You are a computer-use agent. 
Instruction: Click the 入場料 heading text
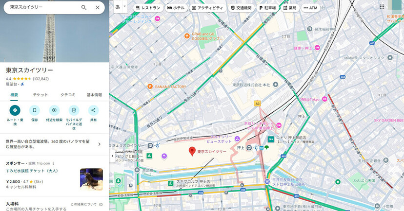[12, 204]
